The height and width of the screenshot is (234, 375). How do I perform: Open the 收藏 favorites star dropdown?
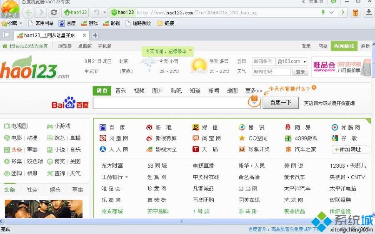(12, 23)
